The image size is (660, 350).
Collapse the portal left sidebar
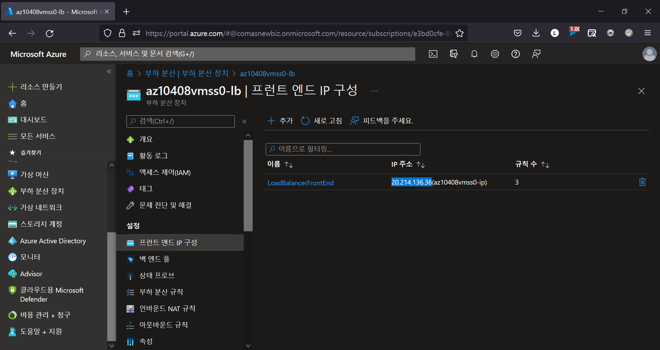tap(109, 71)
